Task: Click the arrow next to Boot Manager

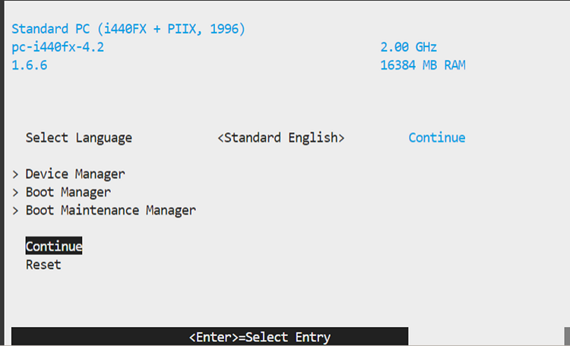Action: [x=15, y=193]
